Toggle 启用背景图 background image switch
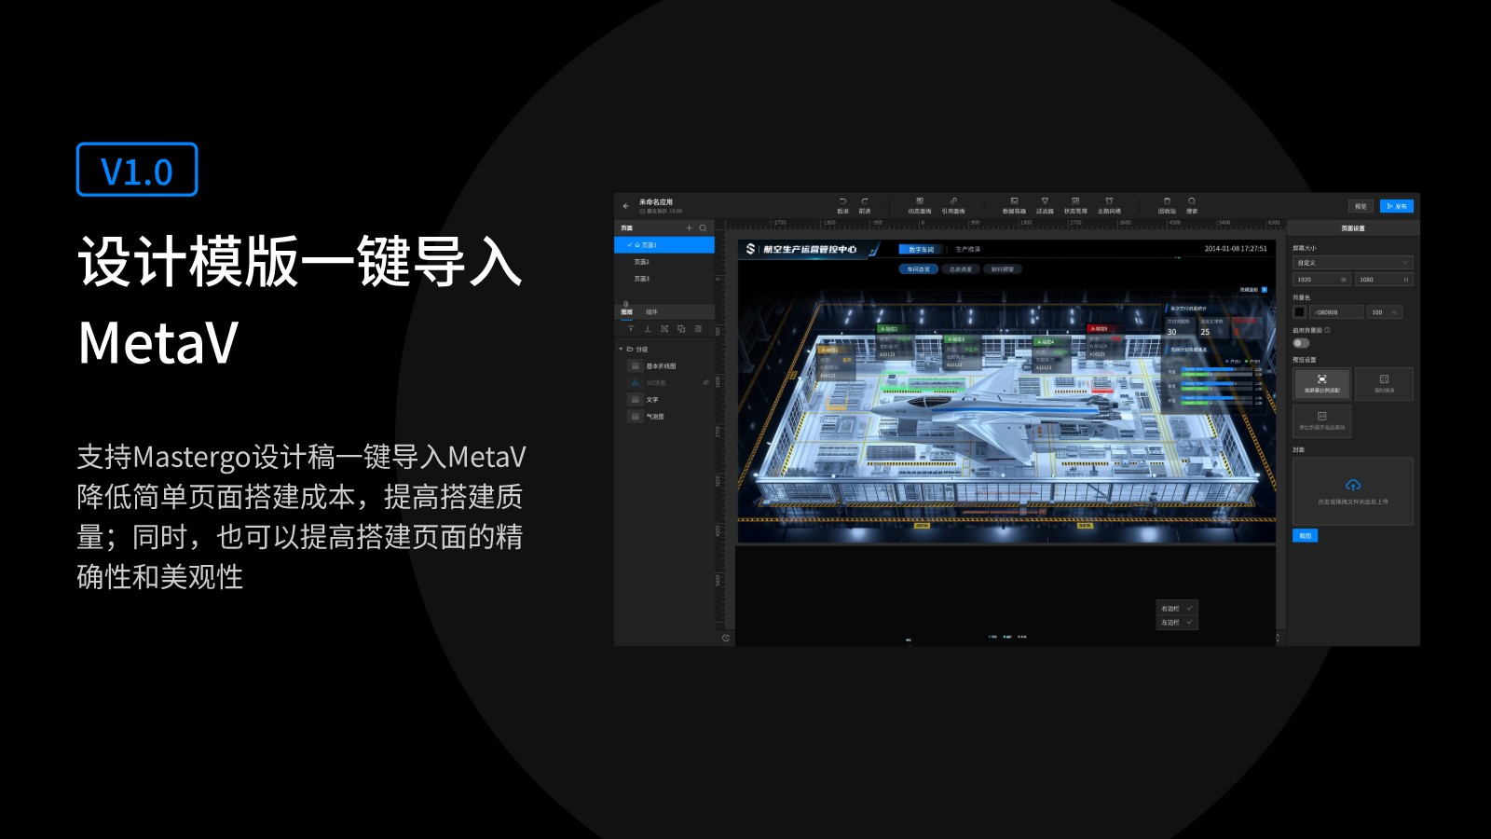This screenshot has width=1491, height=839. tap(1300, 343)
